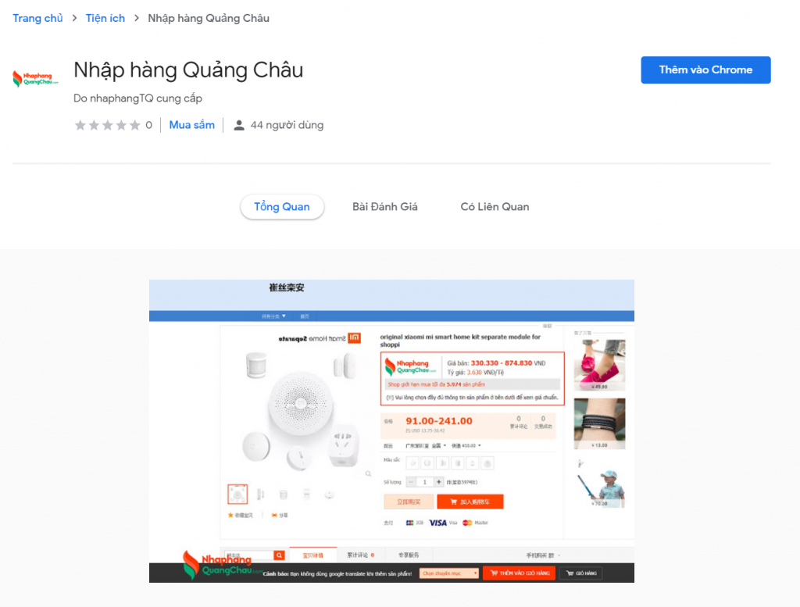Click the VISA payment icon
The width and height of the screenshot is (800, 607).
(437, 523)
